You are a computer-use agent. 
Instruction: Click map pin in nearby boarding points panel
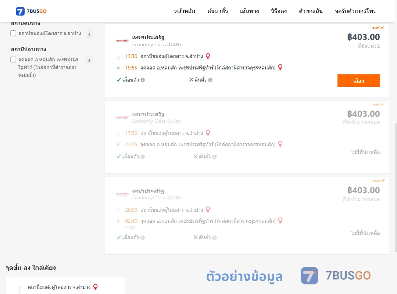96,287
